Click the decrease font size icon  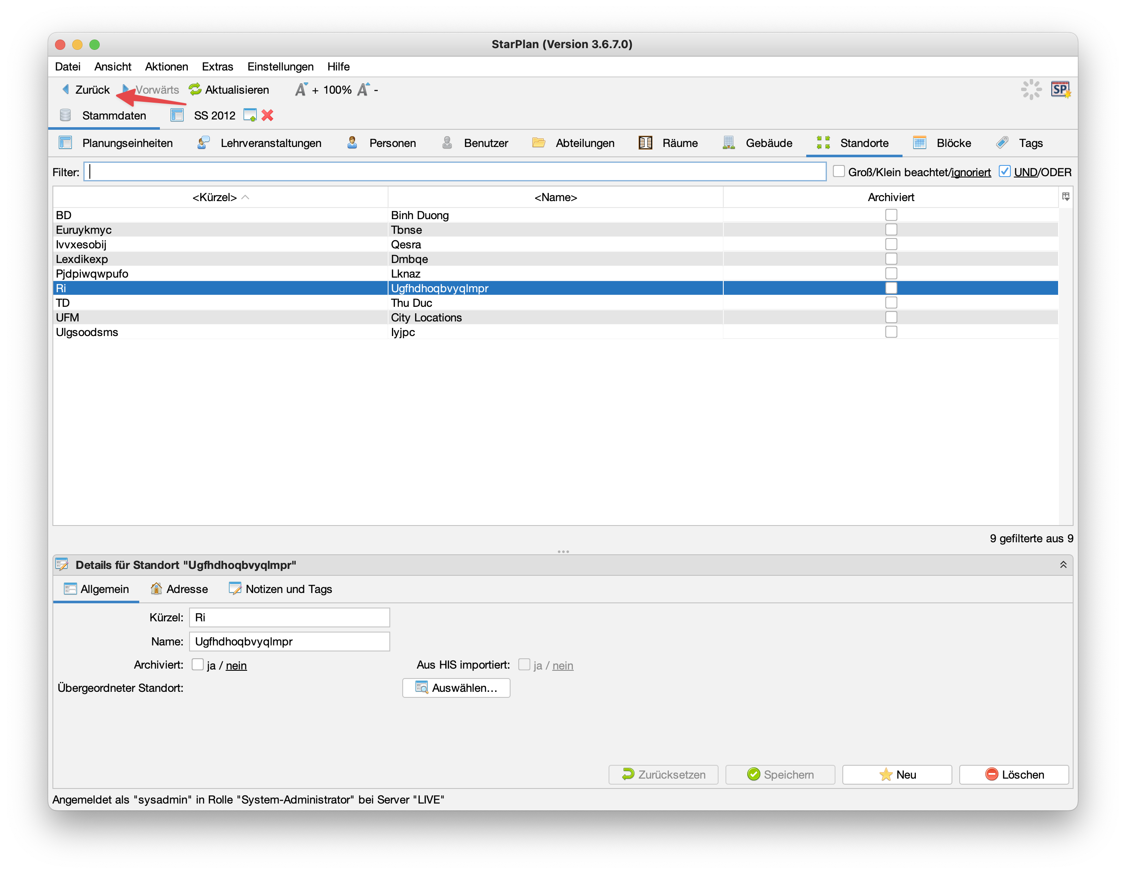364,90
